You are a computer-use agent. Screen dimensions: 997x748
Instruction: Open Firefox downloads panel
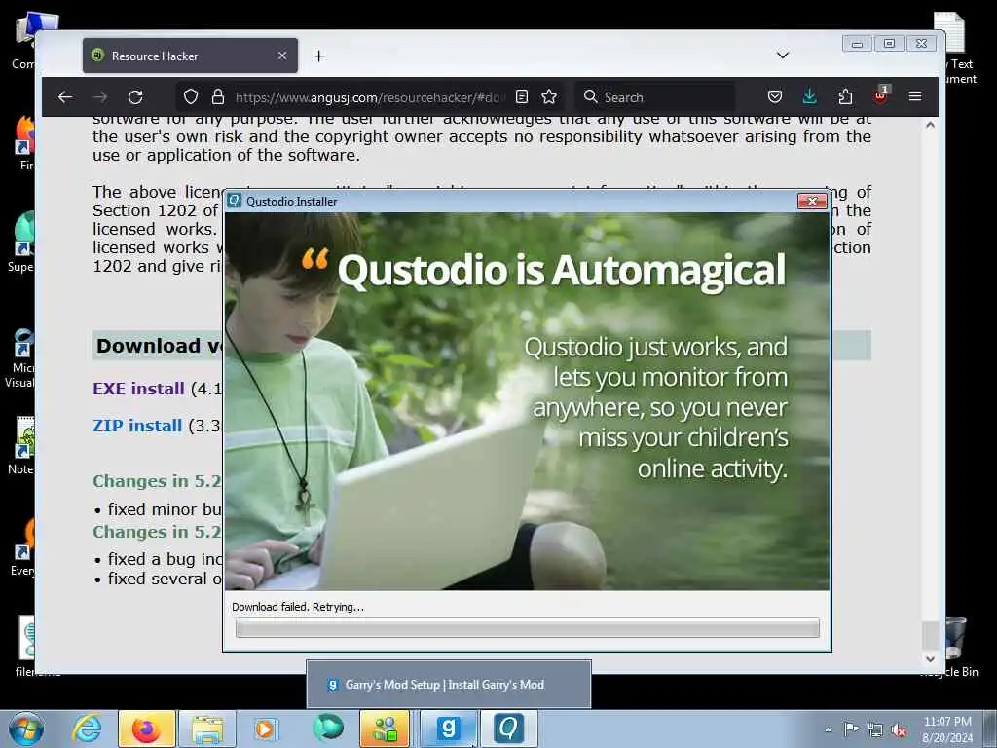(809, 96)
